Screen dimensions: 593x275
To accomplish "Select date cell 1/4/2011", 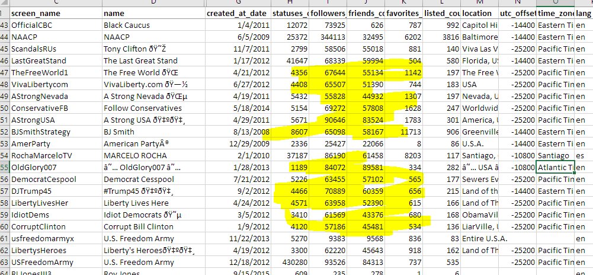I will (x=238, y=25).
